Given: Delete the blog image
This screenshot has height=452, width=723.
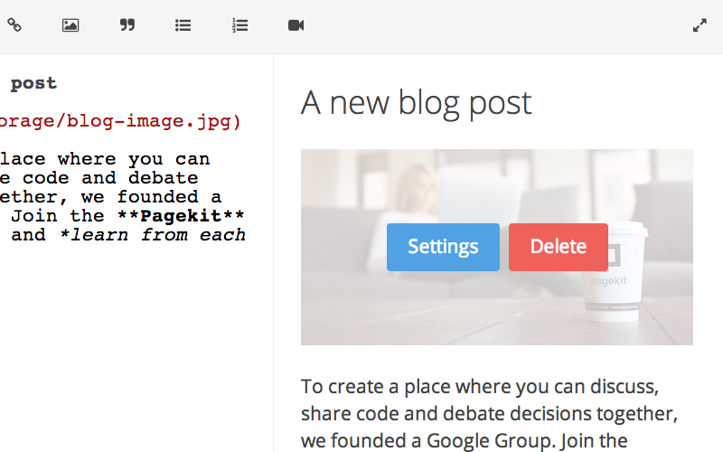Looking at the screenshot, I should [x=559, y=247].
